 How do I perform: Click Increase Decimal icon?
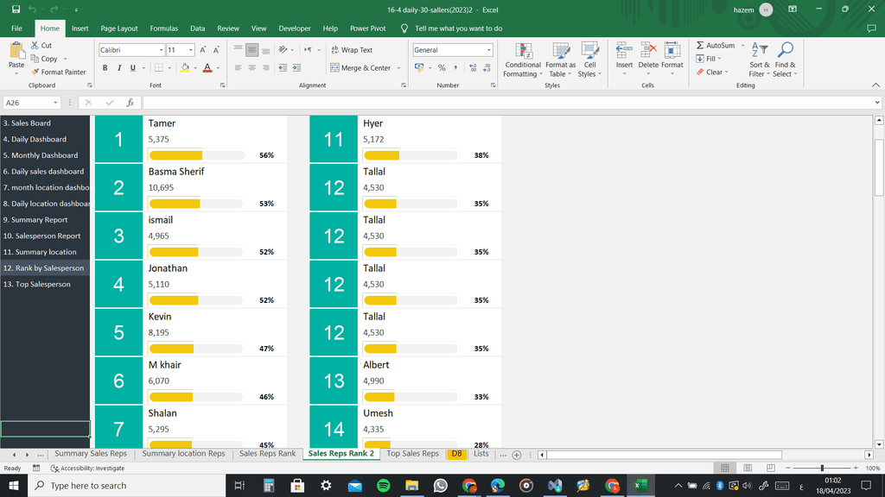[473, 68]
